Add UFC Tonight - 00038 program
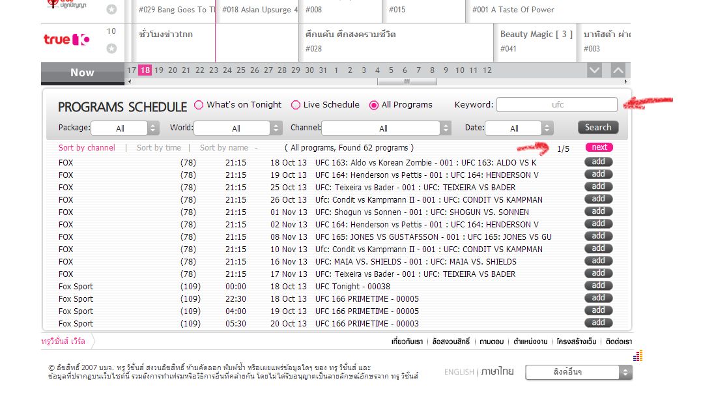 click(598, 286)
